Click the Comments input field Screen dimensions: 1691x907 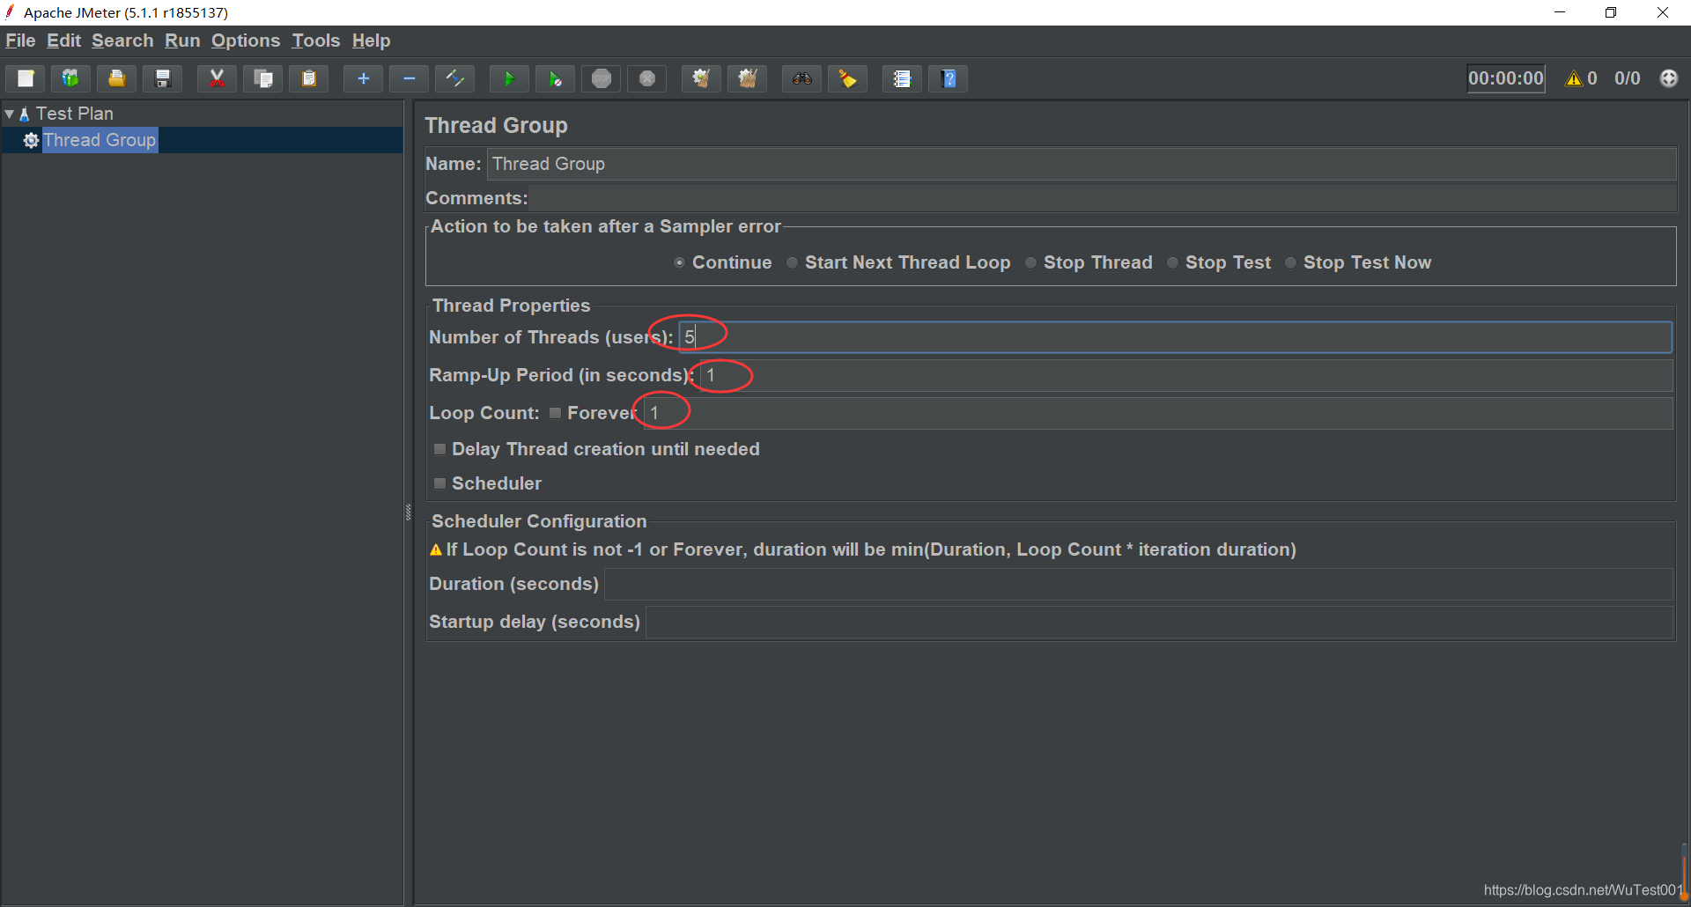[x=1104, y=198]
